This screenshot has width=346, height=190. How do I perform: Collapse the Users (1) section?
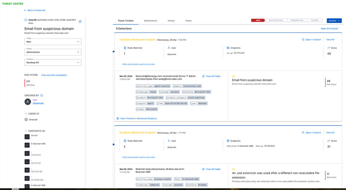tap(26, 114)
